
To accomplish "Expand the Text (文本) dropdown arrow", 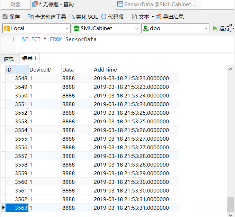I will pos(153,17).
